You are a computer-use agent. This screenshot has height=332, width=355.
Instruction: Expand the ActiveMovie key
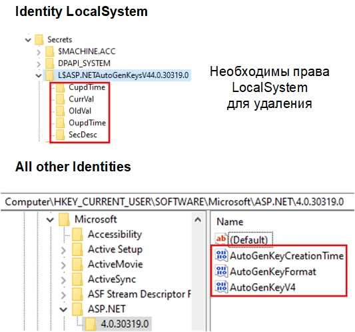tap(63, 265)
